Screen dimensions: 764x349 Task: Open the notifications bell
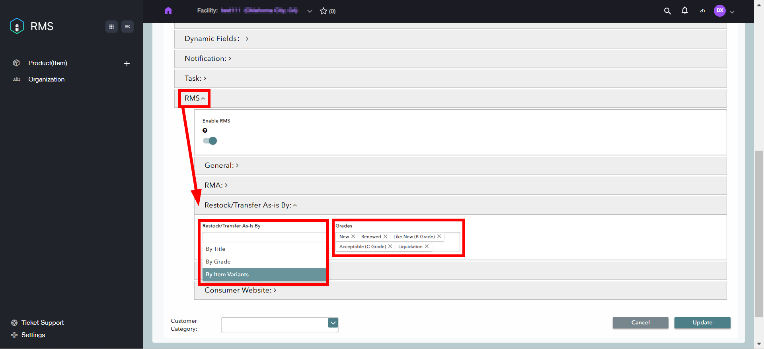(x=684, y=11)
